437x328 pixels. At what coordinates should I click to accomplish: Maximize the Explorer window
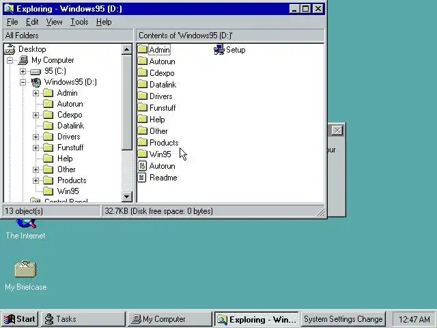[x=306, y=9]
